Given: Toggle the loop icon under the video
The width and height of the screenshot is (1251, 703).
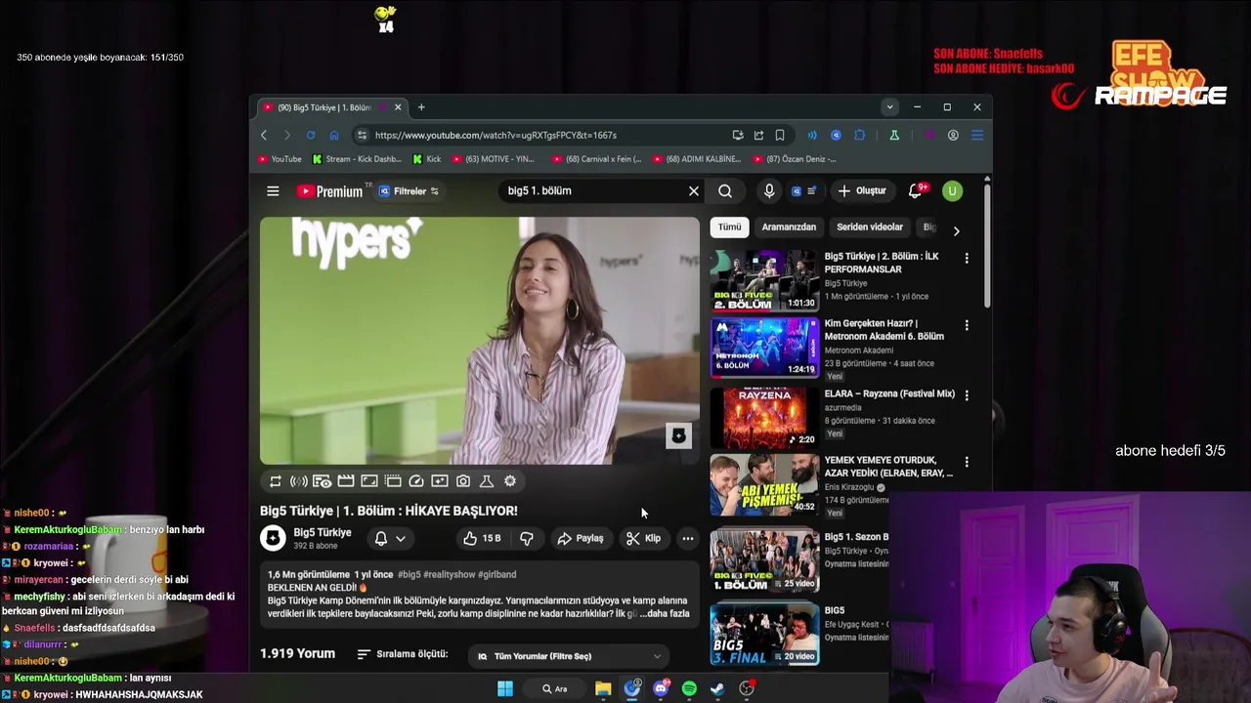Looking at the screenshot, I should click(x=276, y=481).
